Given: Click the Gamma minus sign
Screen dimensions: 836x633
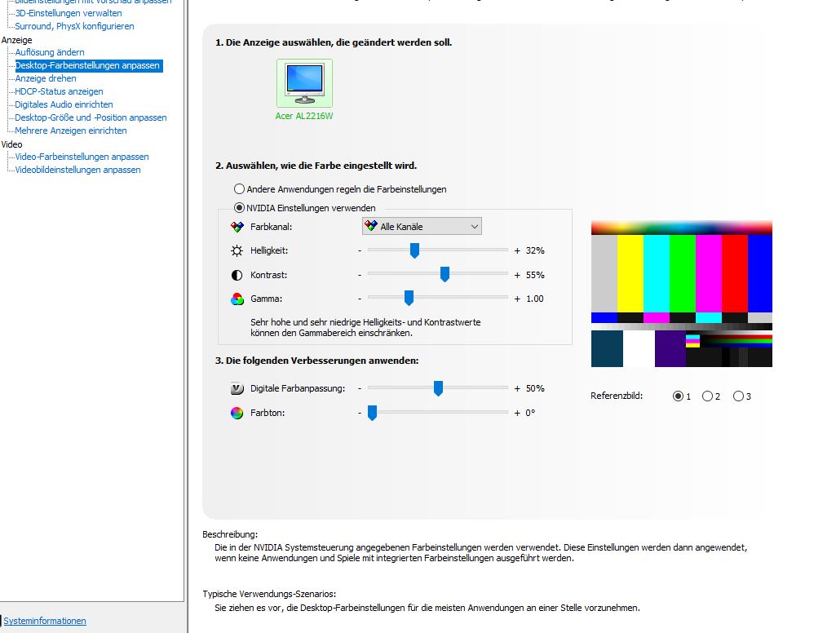Looking at the screenshot, I should [x=360, y=299].
